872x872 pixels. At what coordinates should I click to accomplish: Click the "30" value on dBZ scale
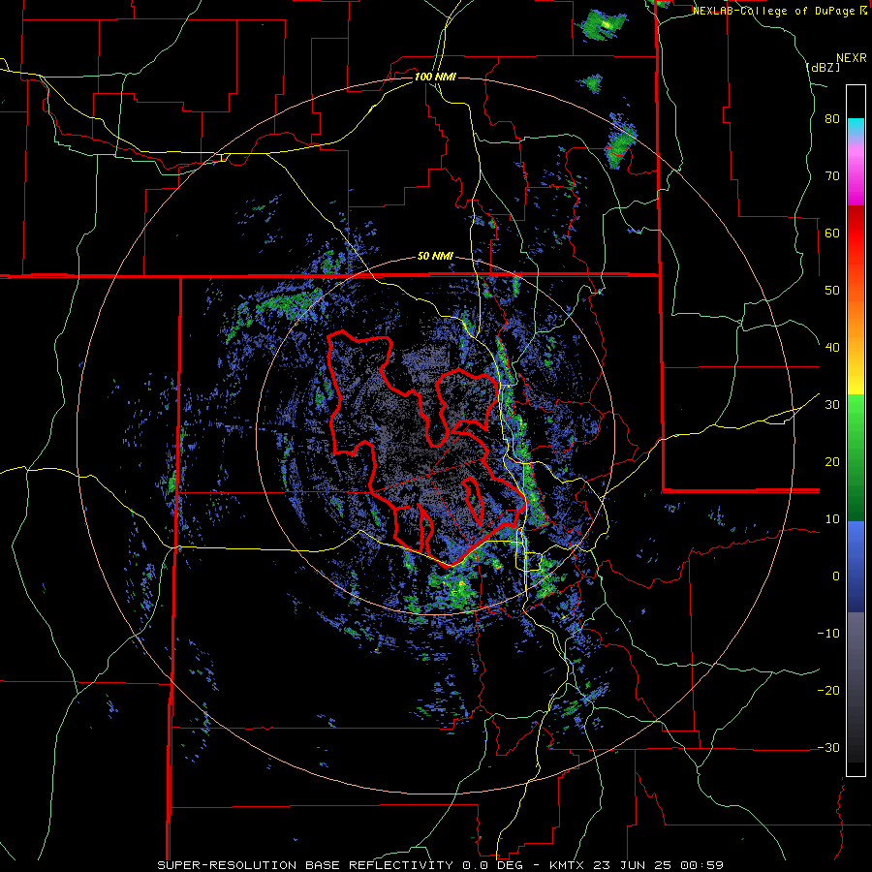click(832, 405)
